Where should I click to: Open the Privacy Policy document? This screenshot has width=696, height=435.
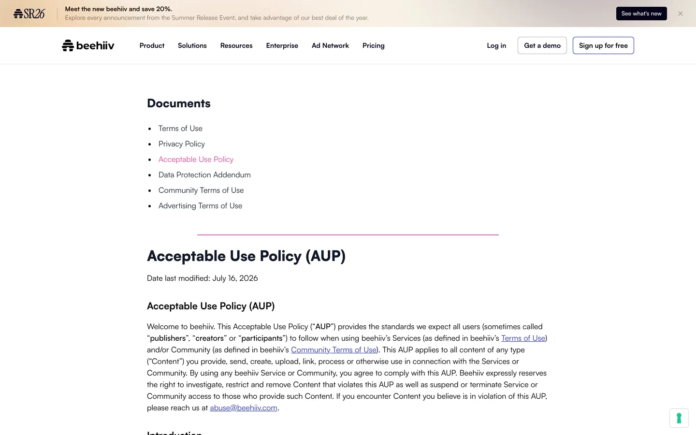182,144
